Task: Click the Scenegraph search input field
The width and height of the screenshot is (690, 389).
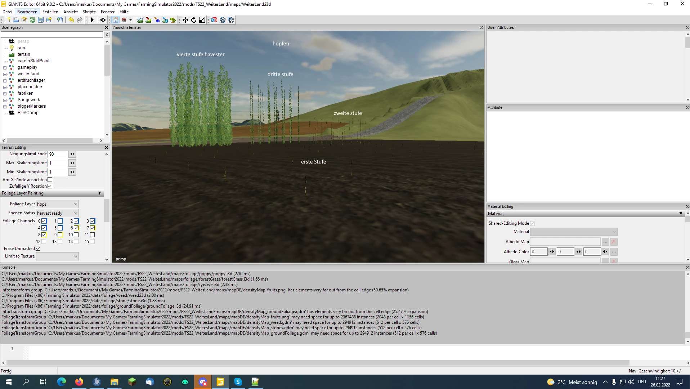Action: (52, 35)
